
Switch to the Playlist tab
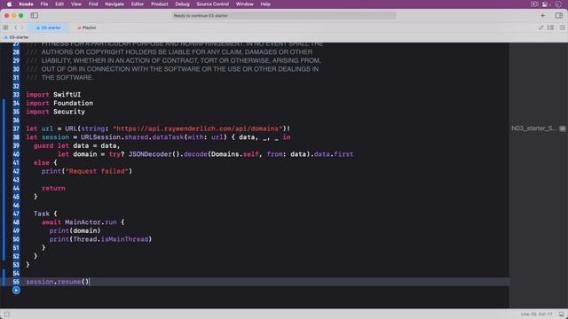pyautogui.click(x=87, y=27)
